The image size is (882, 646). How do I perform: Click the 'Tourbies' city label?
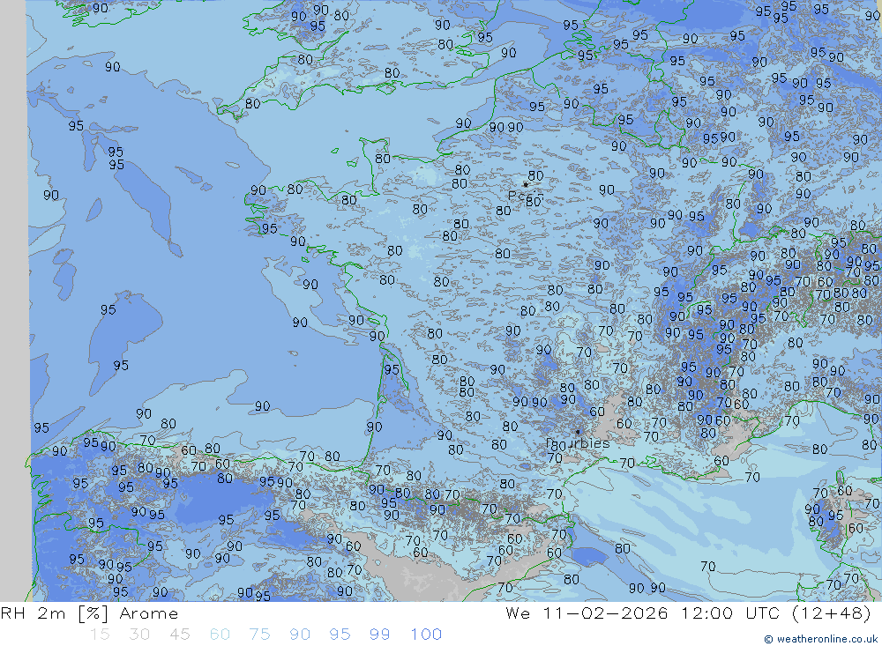[578, 443]
